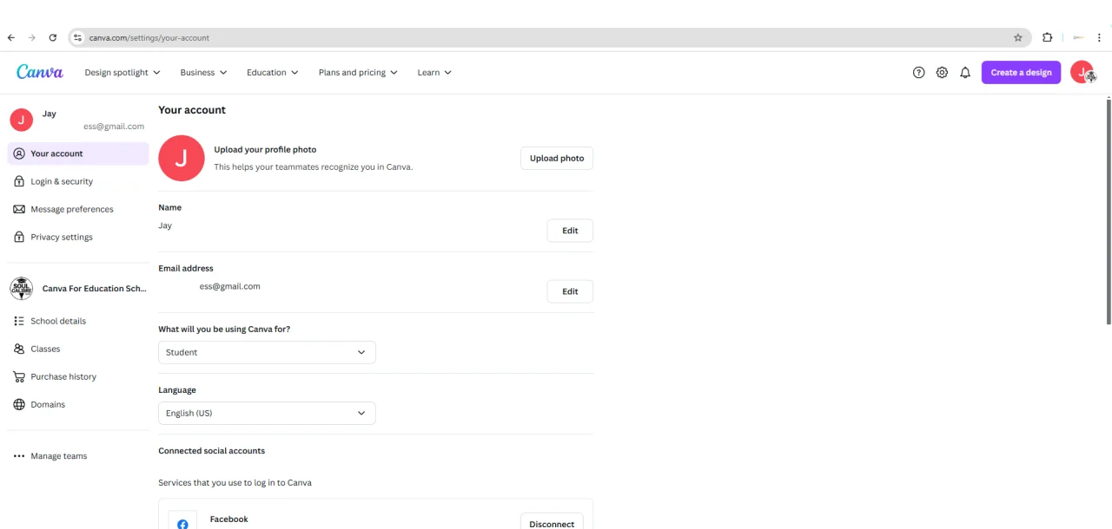1112x529 pixels.
Task: Reload the page with the refresh icon
Action: [x=53, y=38]
